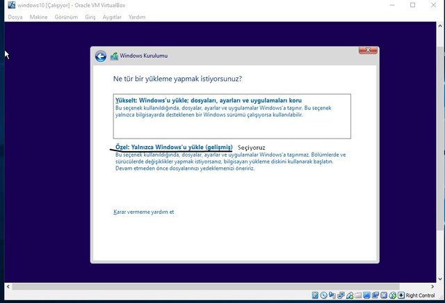
Task: Click the USB devices status icon
Action: (x=350, y=295)
